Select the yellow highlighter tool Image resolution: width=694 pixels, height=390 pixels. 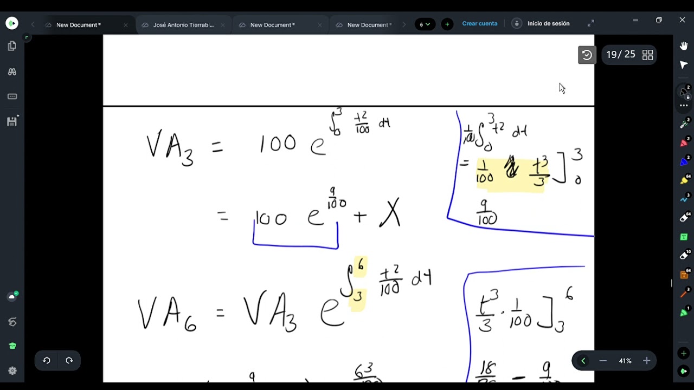pyautogui.click(x=684, y=180)
